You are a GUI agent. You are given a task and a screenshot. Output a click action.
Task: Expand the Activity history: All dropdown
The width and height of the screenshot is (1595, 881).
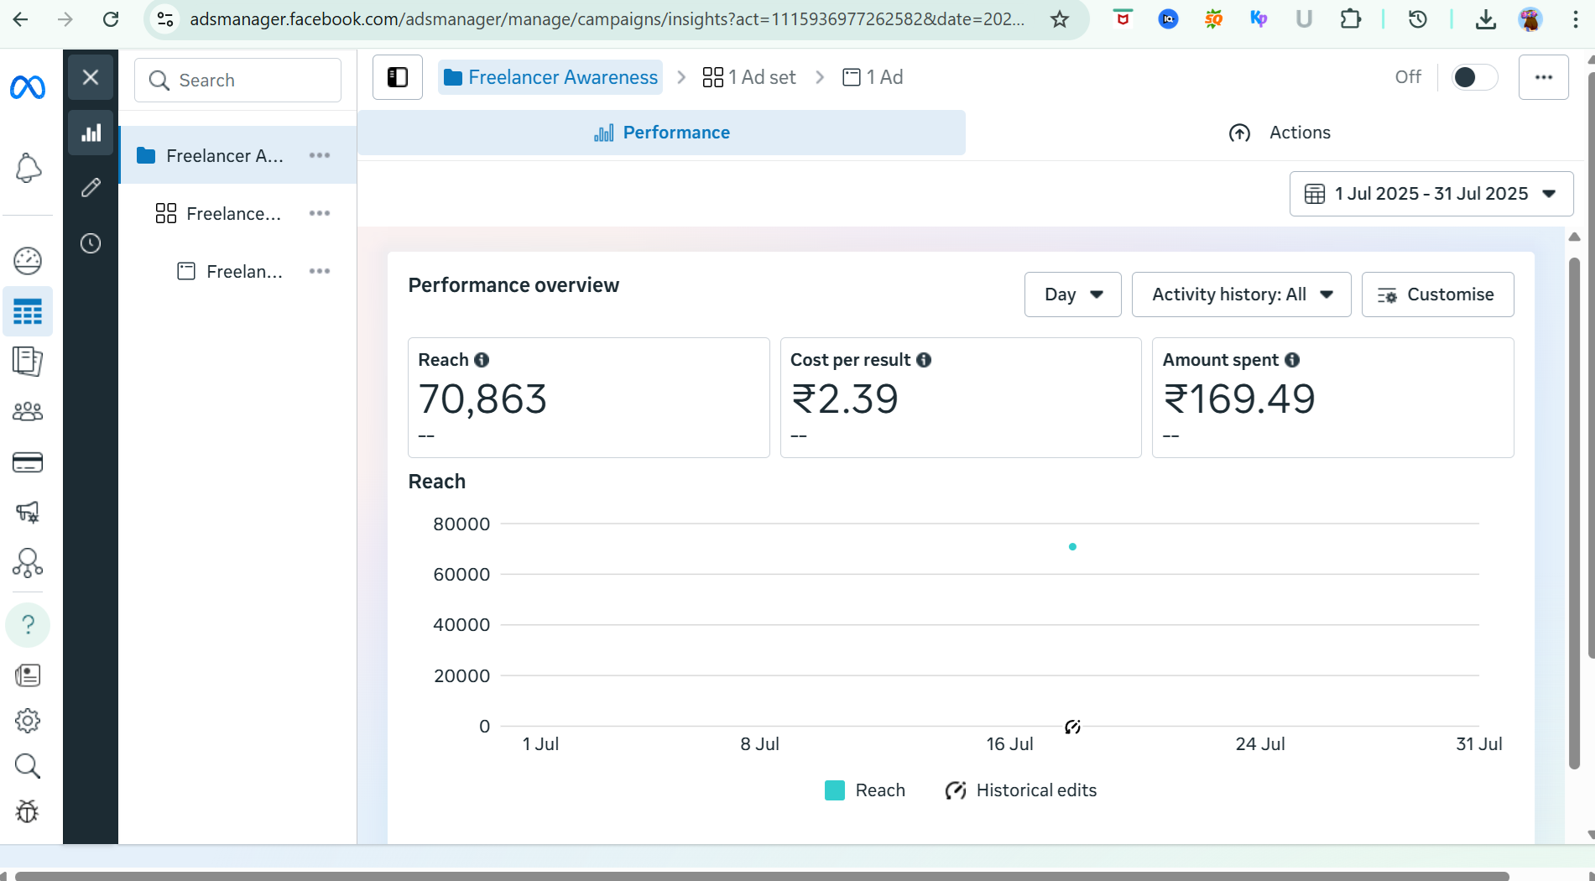click(x=1241, y=295)
